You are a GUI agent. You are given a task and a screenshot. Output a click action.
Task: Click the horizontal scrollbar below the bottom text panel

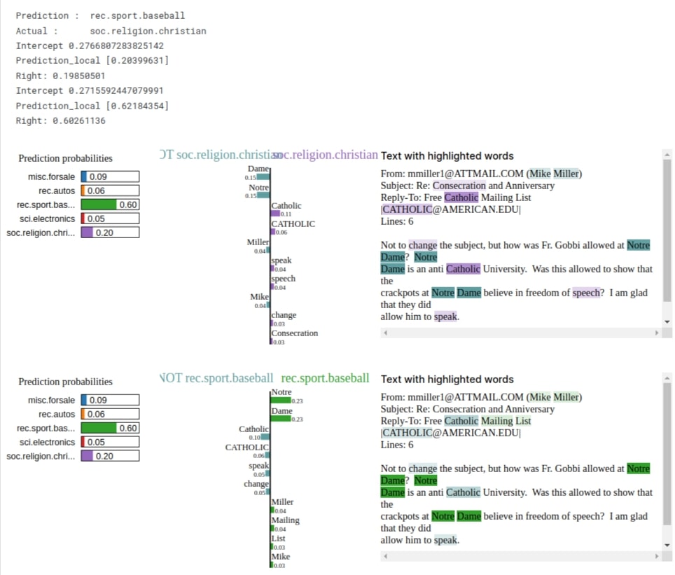point(518,556)
